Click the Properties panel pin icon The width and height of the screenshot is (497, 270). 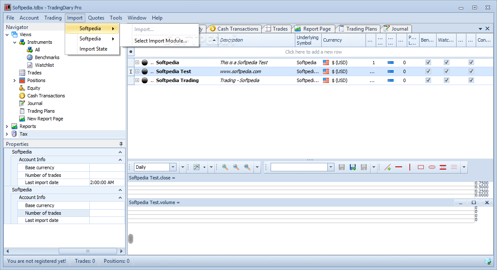click(x=121, y=144)
